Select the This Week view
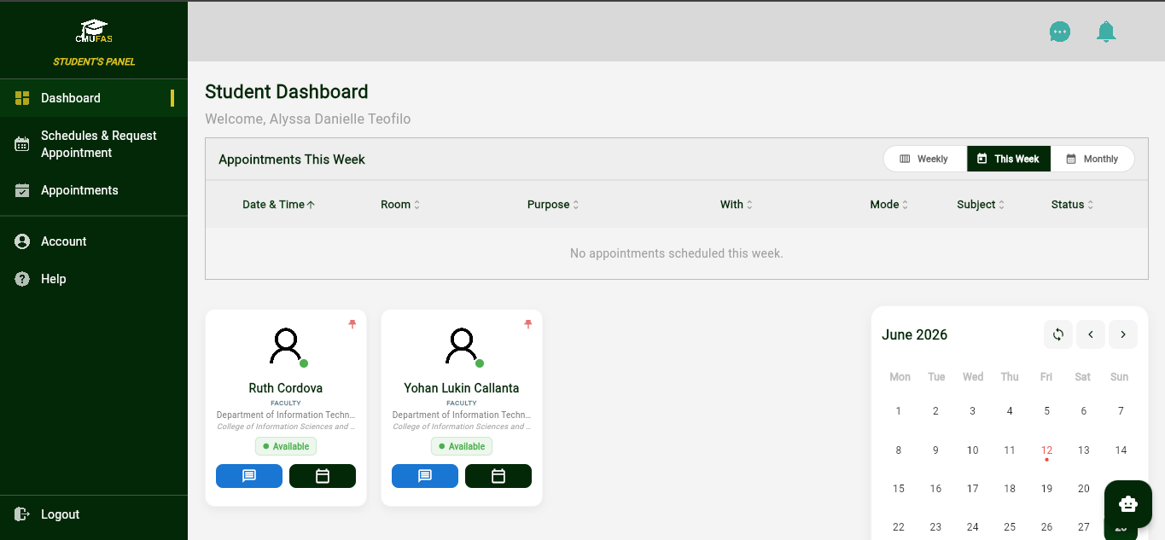This screenshot has height=540, width=1165. point(1009,159)
